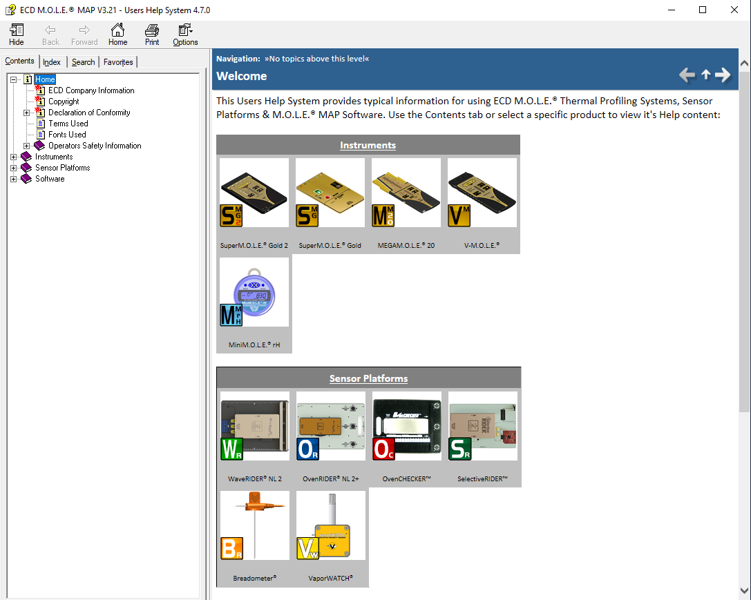Open the Options toolbar menu
This screenshot has height=600, width=751.
(x=185, y=35)
